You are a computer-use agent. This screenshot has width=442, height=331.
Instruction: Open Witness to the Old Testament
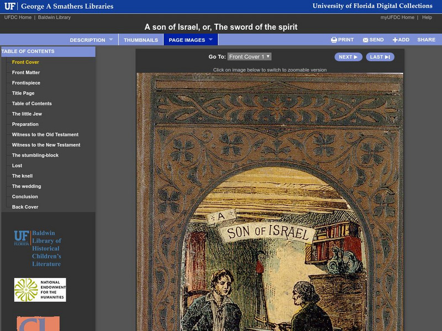point(45,135)
